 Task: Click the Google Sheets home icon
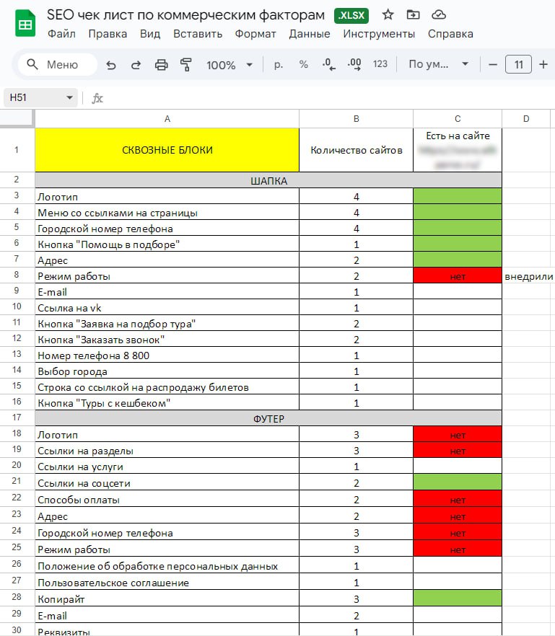click(x=25, y=25)
